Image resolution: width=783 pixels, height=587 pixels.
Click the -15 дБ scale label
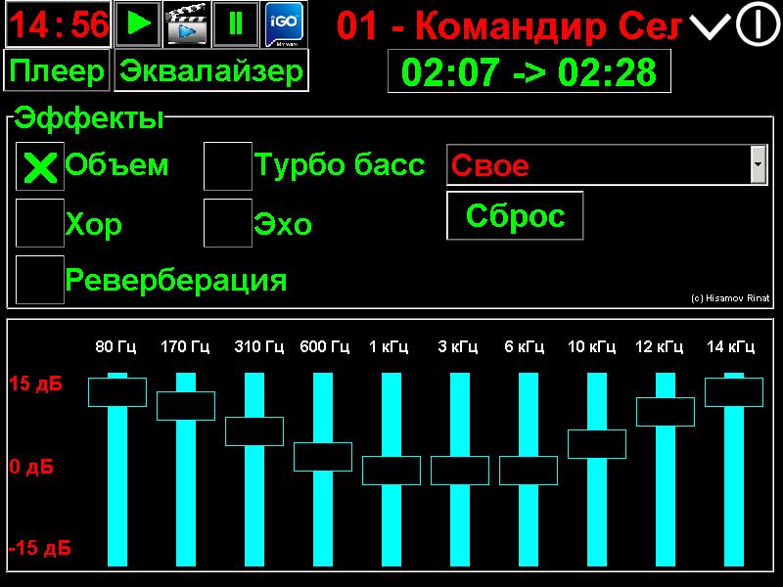39,548
